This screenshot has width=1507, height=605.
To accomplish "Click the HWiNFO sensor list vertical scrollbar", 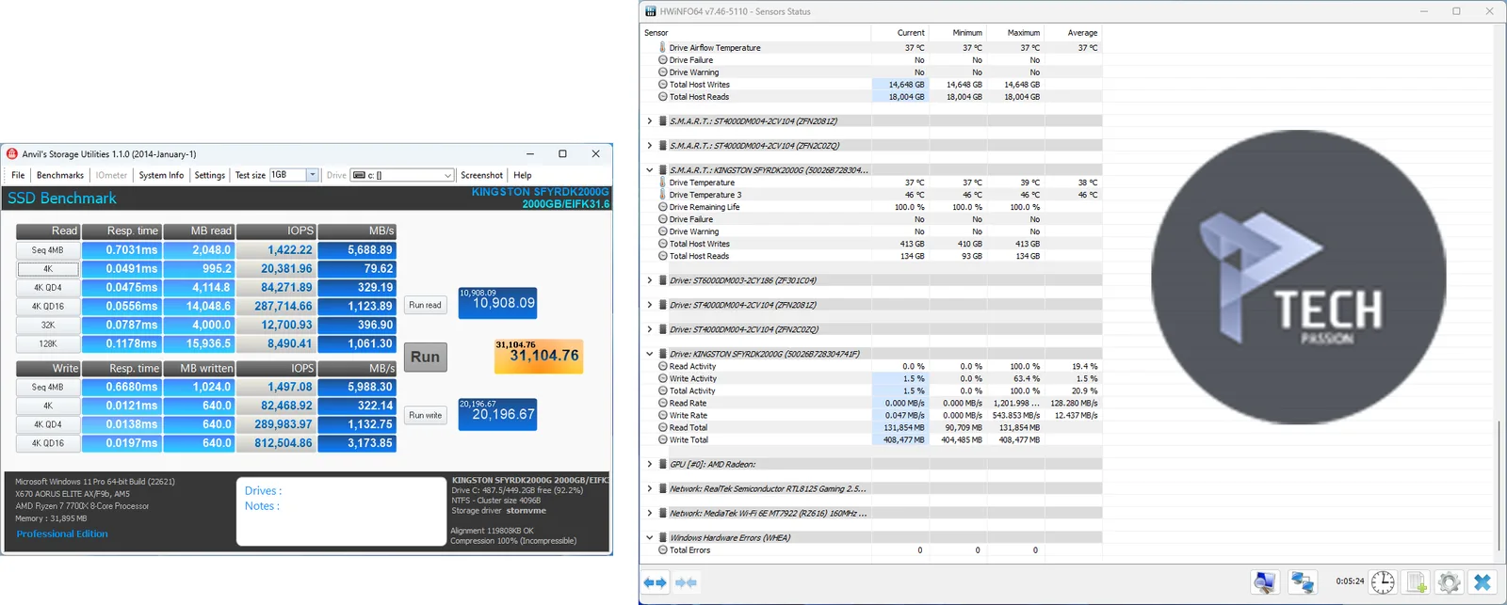I will (1499, 486).
